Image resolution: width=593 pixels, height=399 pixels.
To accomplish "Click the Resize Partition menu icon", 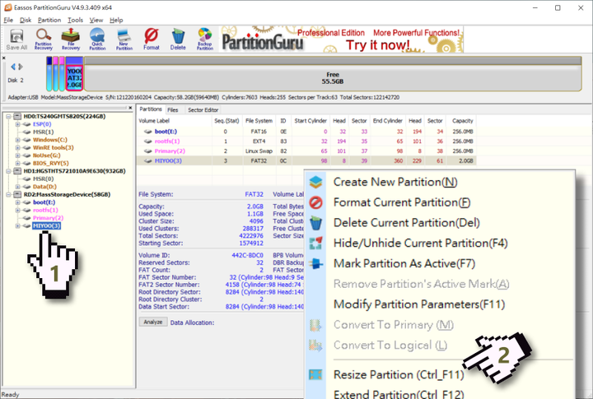I will pos(315,375).
